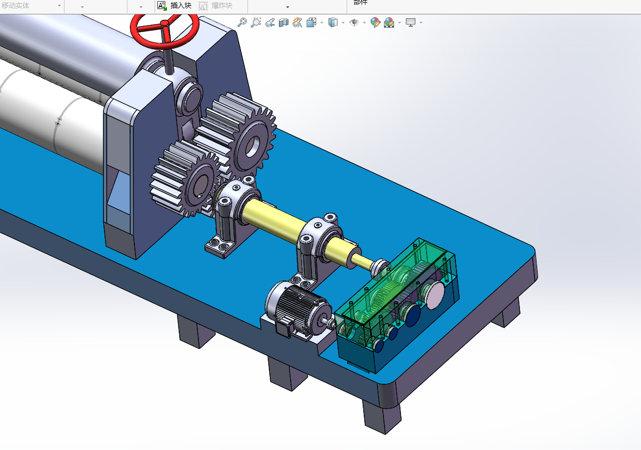Click the View Orientation cube icon
Viewport: 641px width, 450px height.
tap(311, 22)
